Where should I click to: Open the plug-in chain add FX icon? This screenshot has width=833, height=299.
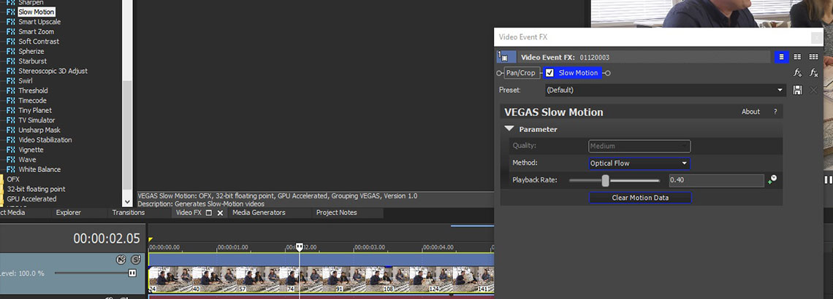[x=797, y=73]
